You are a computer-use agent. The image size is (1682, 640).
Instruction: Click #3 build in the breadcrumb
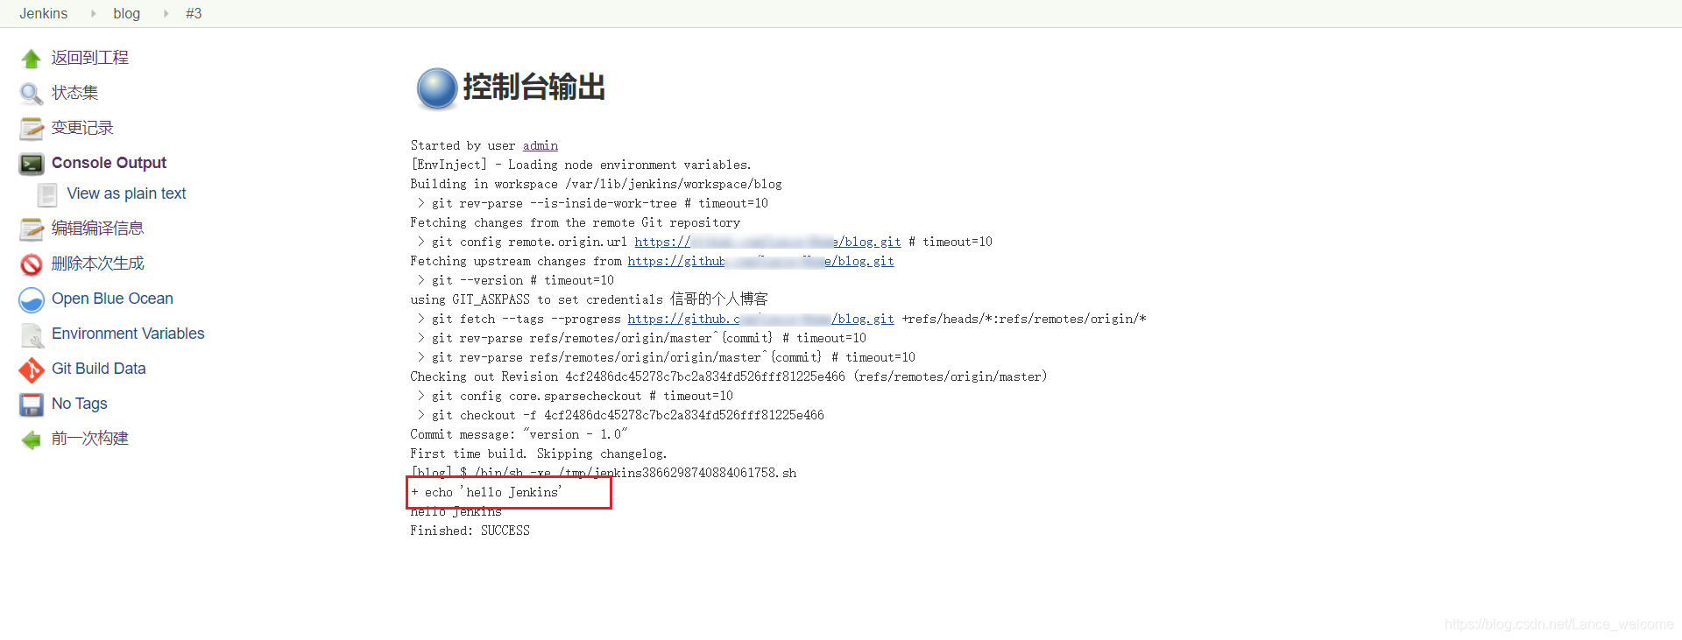tap(194, 13)
